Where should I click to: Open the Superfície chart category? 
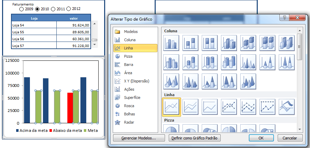(135, 98)
